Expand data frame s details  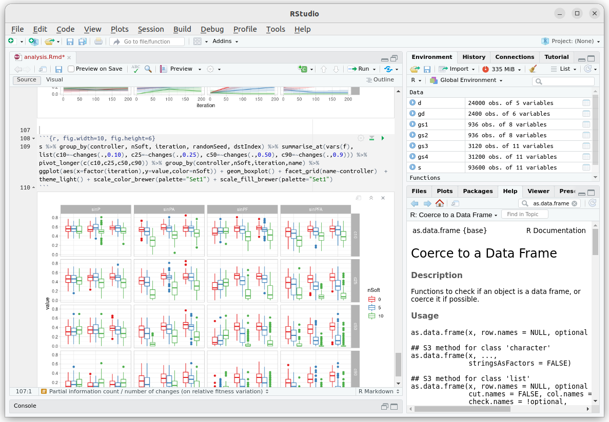pos(412,167)
